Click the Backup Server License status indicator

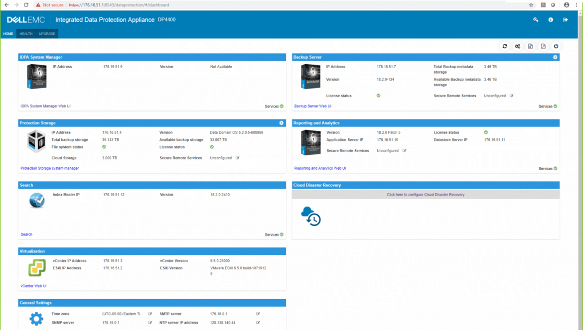(379, 96)
